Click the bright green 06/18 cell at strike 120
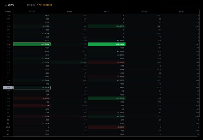 point(107,44)
